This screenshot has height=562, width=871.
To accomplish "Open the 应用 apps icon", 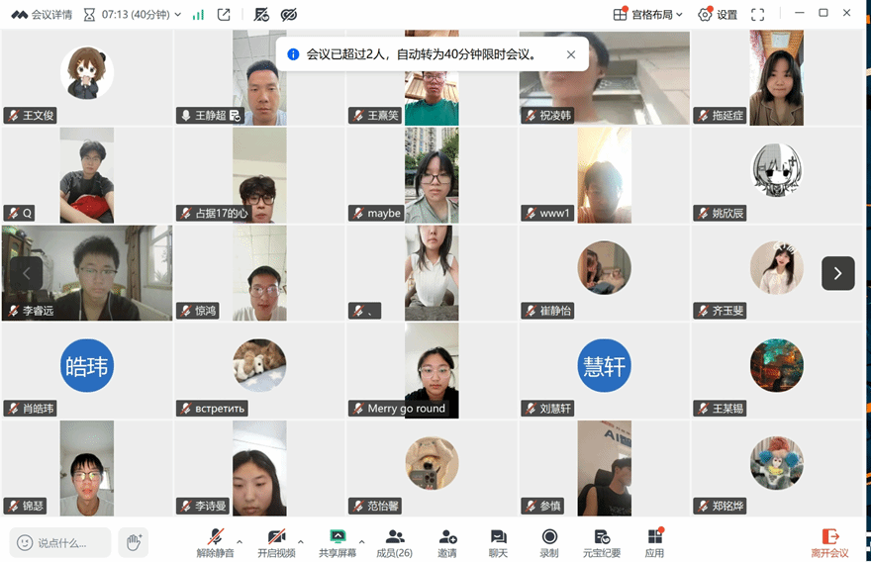I will [655, 542].
